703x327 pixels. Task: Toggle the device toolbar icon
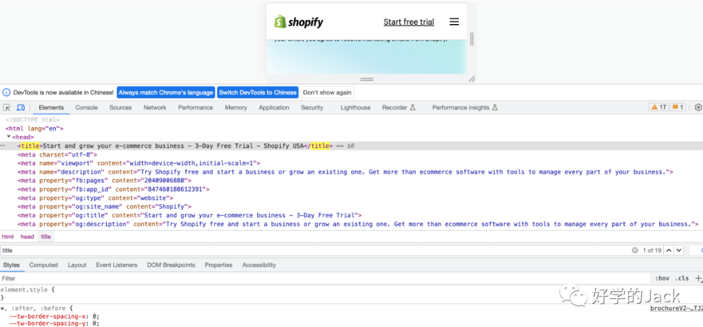pyautogui.click(x=21, y=108)
